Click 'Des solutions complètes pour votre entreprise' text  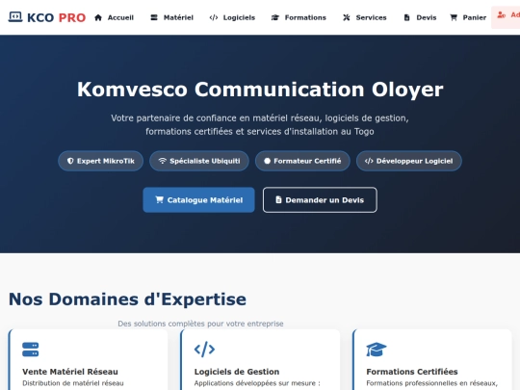pos(200,324)
